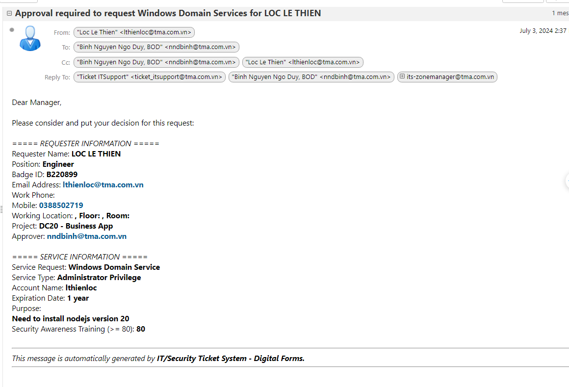569x387 pixels.
Task: Click the mobile number link 0388502719
Action: (x=61, y=206)
